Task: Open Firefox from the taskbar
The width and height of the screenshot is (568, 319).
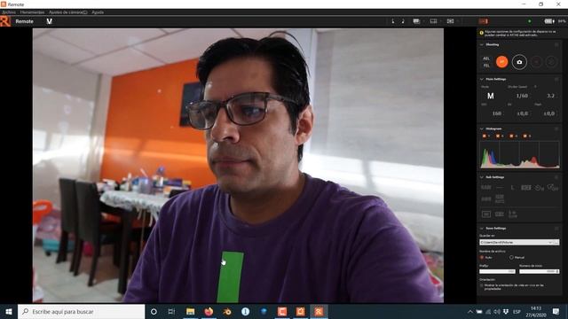Action: [x=209, y=311]
